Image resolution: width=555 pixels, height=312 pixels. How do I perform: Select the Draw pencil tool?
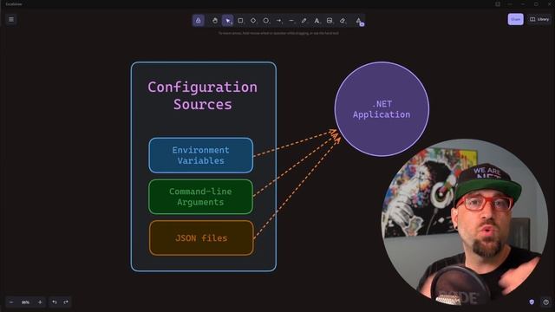[x=304, y=21]
